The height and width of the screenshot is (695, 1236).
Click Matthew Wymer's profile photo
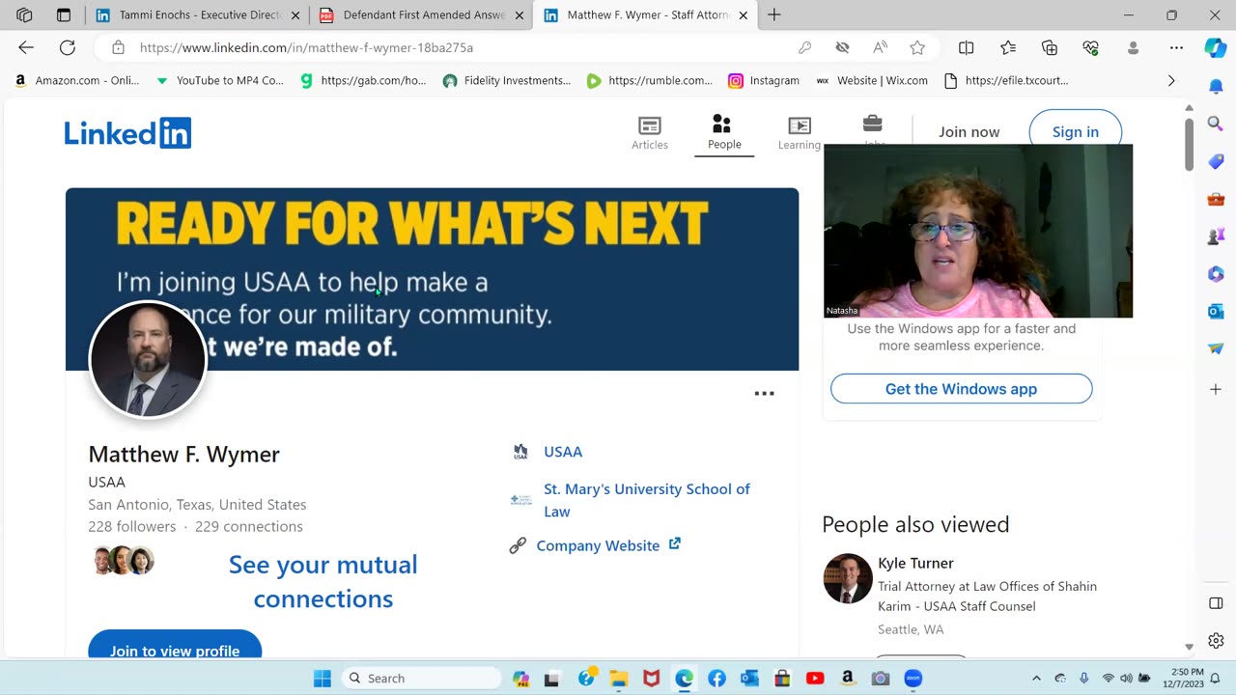click(x=148, y=359)
